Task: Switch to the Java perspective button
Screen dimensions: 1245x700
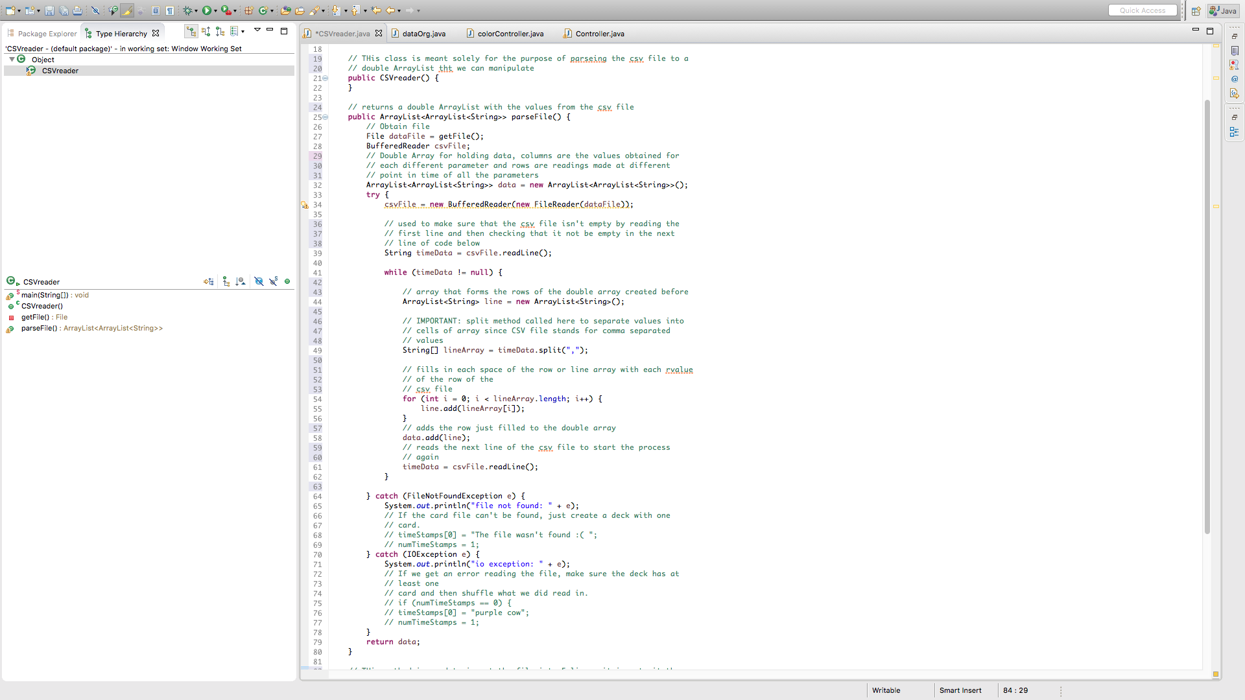Action: coord(1223,11)
